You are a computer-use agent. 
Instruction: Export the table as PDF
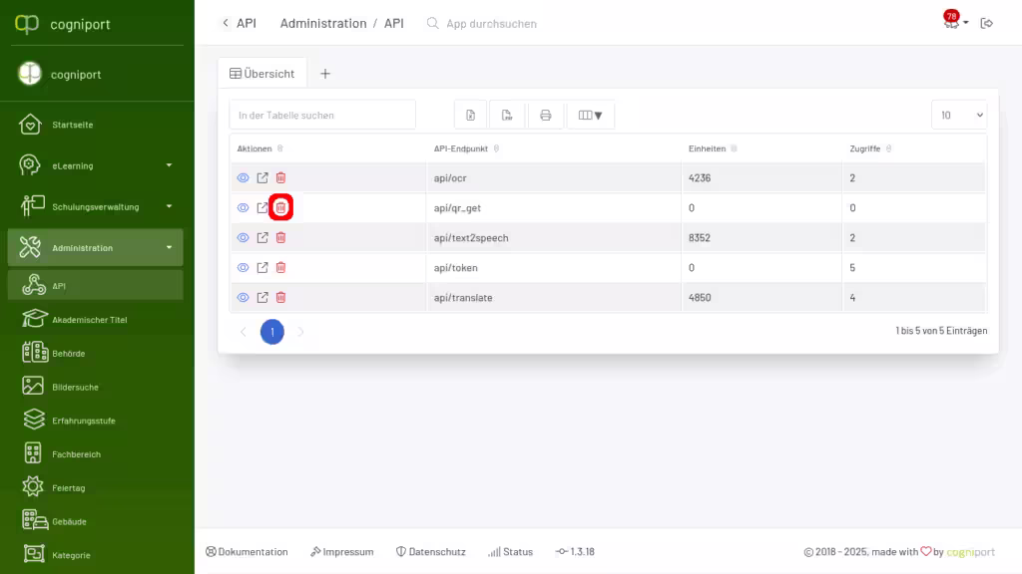click(x=508, y=115)
